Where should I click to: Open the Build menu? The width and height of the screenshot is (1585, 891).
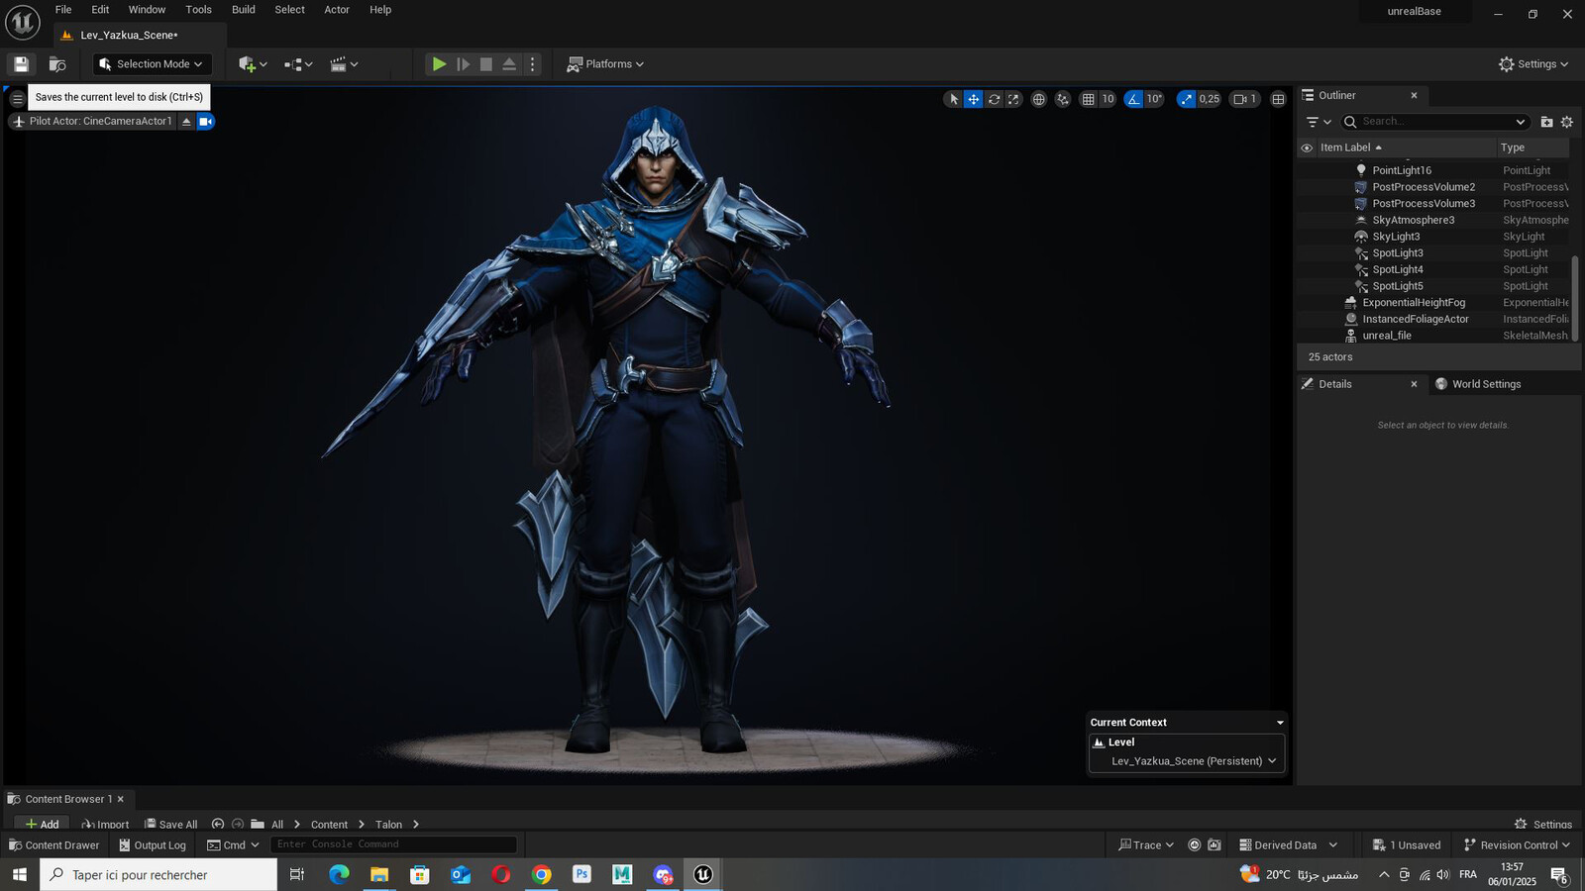244,10
